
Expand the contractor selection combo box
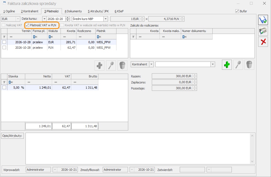click(x=213, y=64)
